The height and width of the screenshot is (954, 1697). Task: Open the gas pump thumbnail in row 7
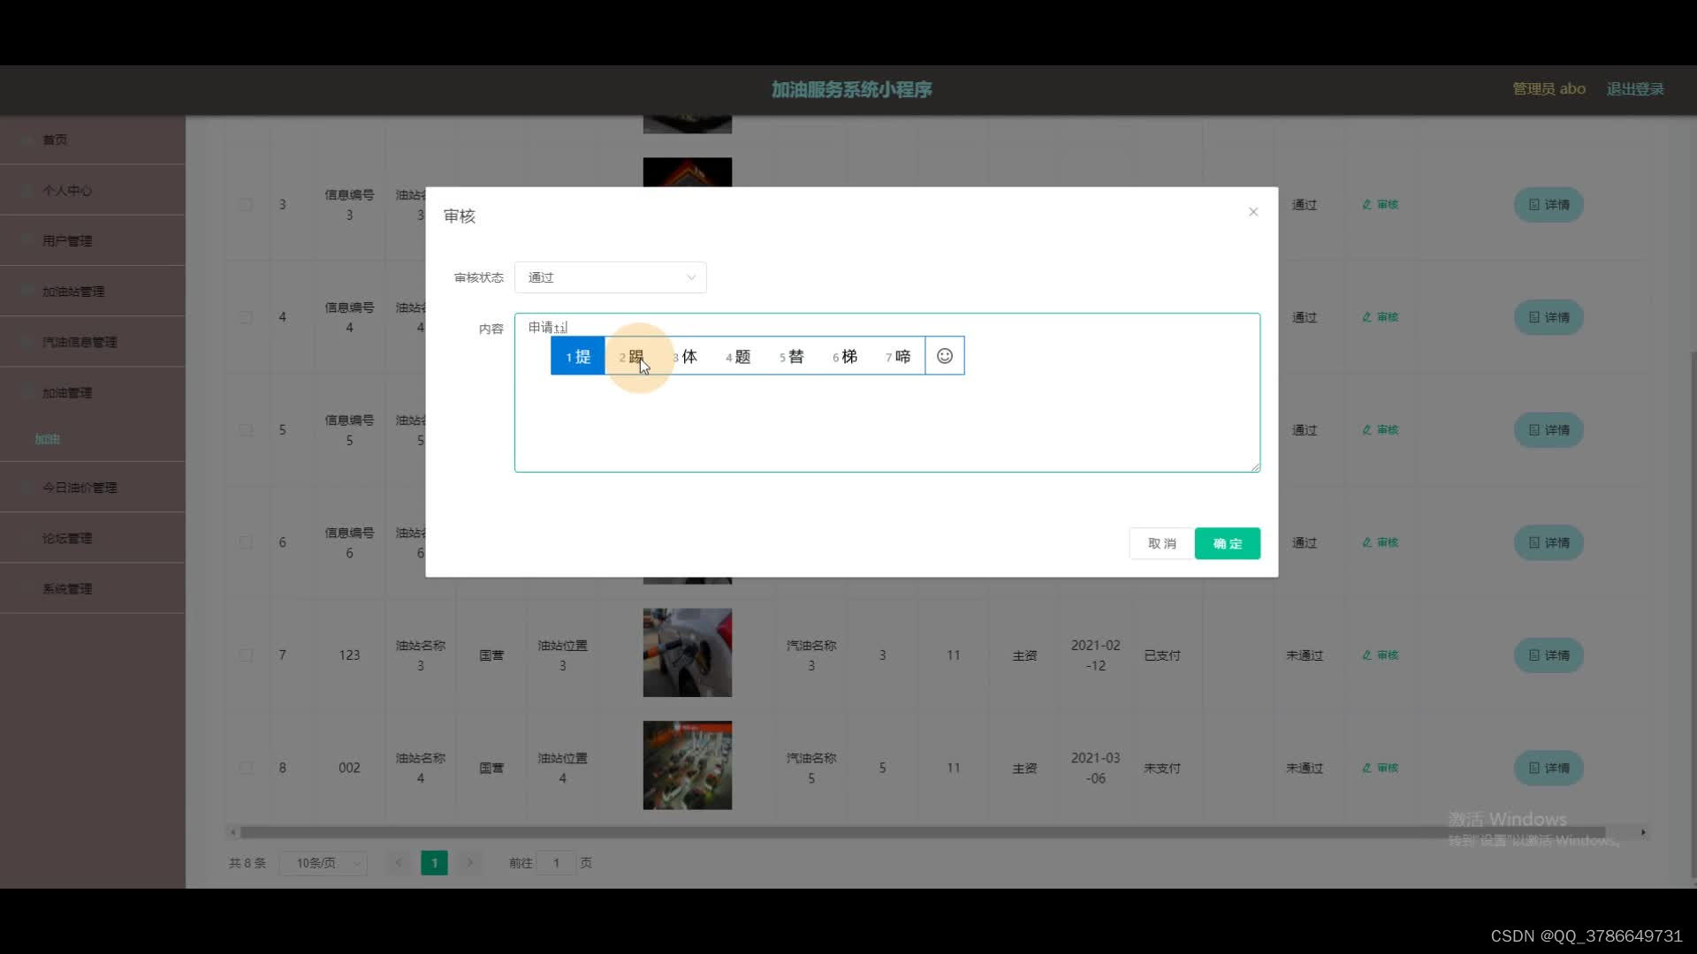(687, 653)
